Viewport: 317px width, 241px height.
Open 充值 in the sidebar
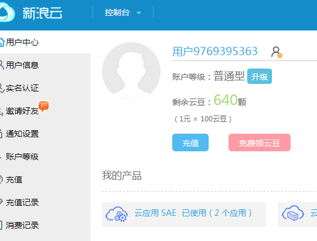point(14,179)
